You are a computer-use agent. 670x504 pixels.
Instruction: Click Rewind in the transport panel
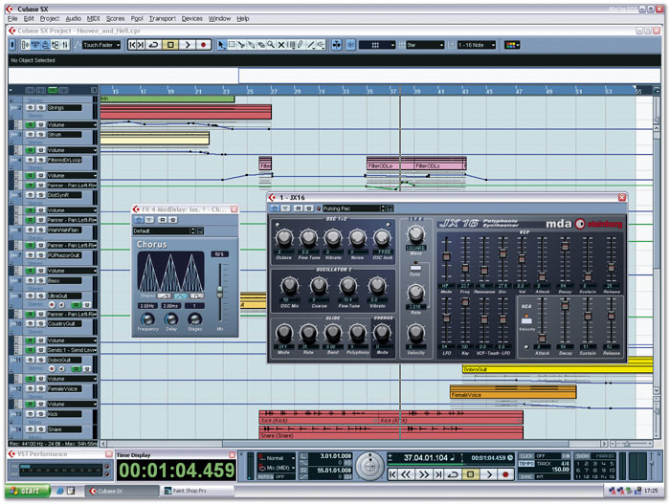coord(407,474)
